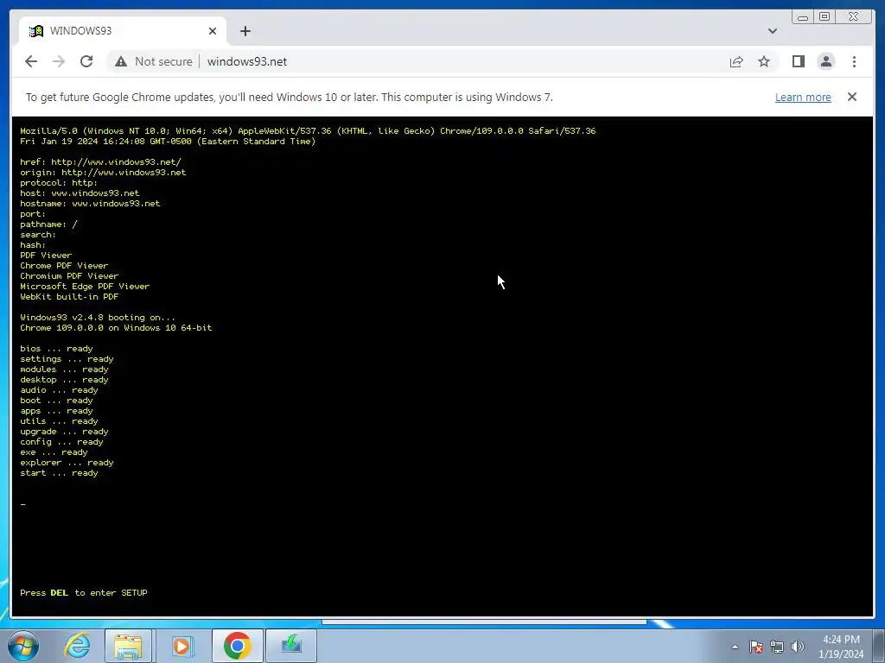The image size is (885, 663).
Task: Switch to Google Chrome taskbar icon
Action: coord(237,646)
